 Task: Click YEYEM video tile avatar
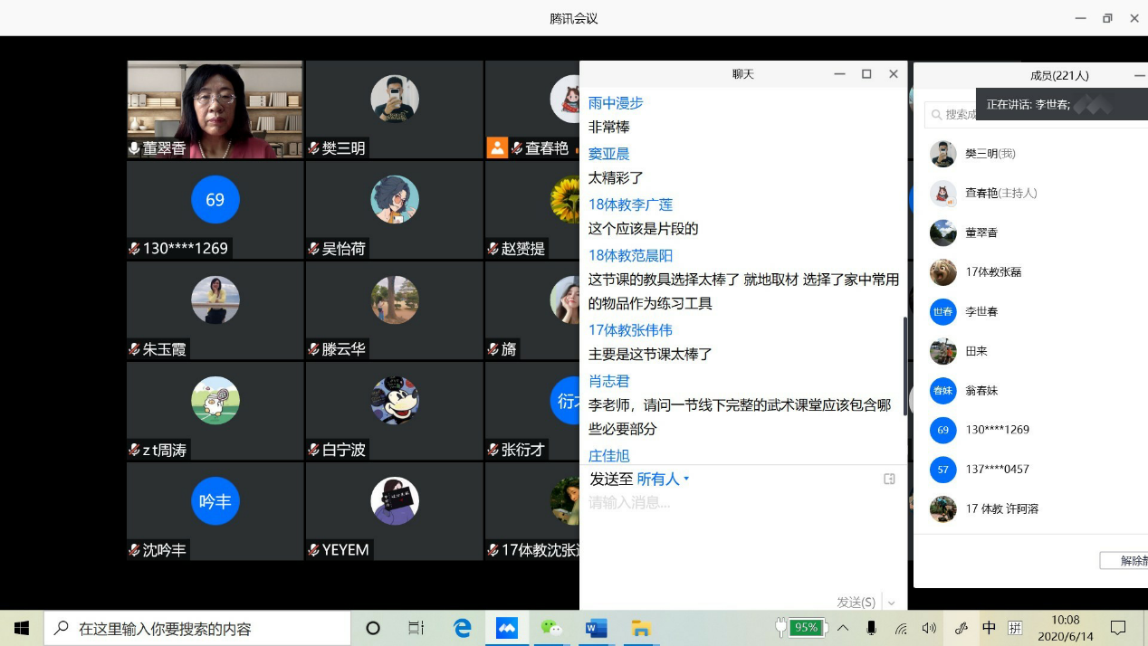(x=395, y=501)
